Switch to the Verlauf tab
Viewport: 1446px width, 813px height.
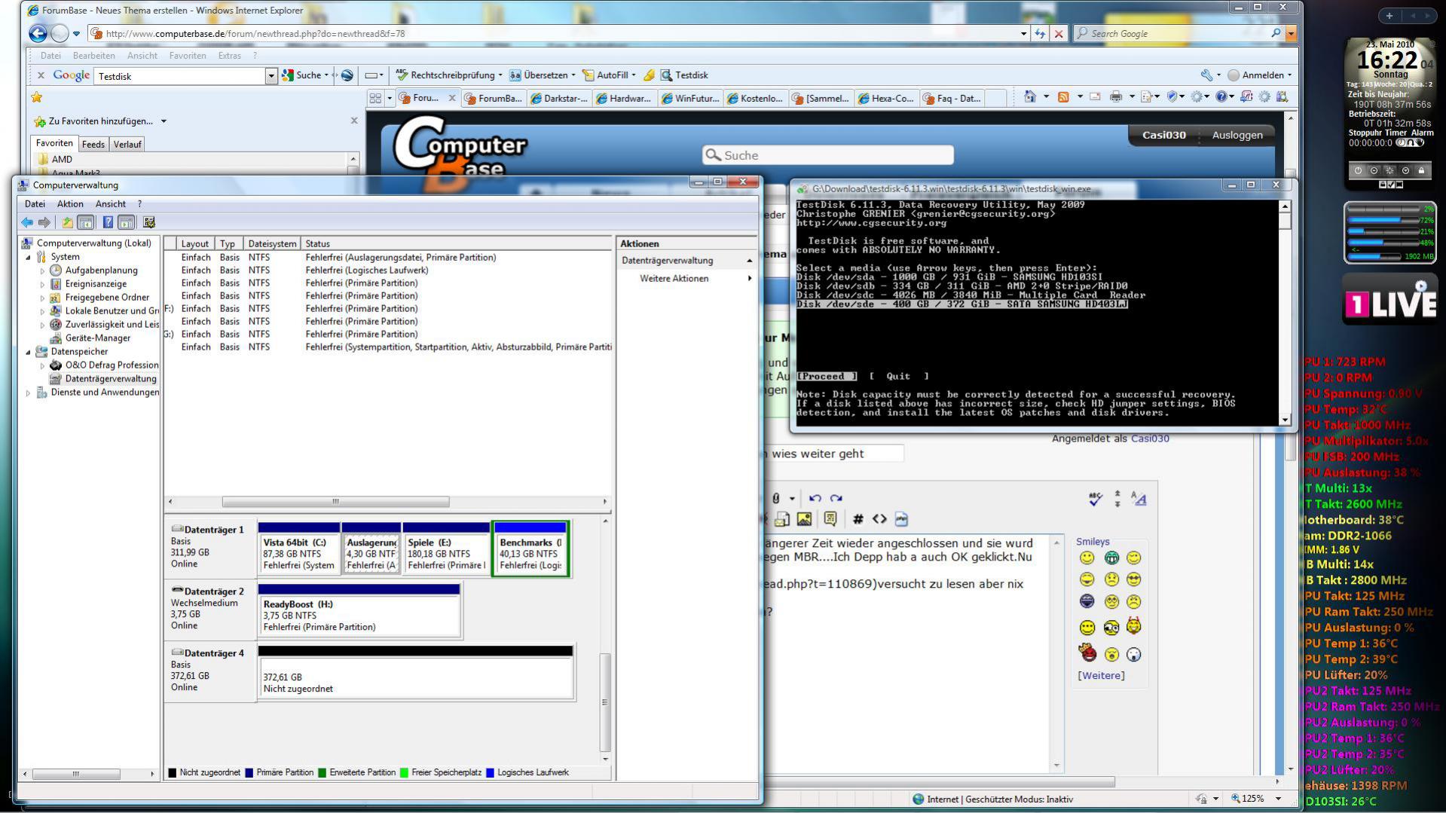coord(127,144)
